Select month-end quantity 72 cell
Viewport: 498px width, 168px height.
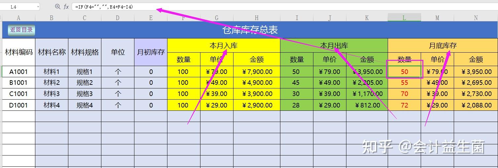click(x=404, y=105)
